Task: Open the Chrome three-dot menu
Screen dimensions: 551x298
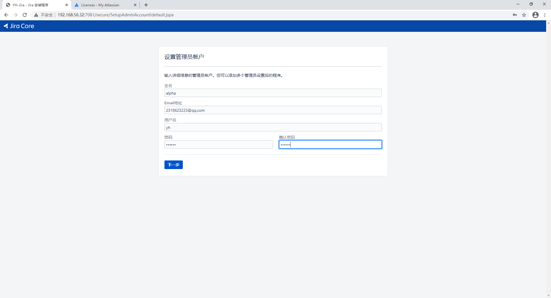Action: (x=545, y=15)
